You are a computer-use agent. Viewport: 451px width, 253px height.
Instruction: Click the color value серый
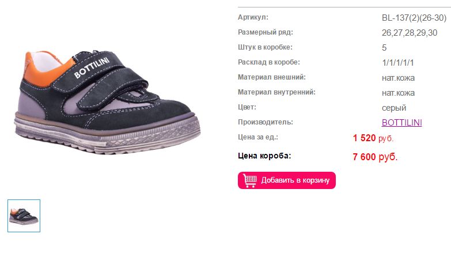(394, 108)
